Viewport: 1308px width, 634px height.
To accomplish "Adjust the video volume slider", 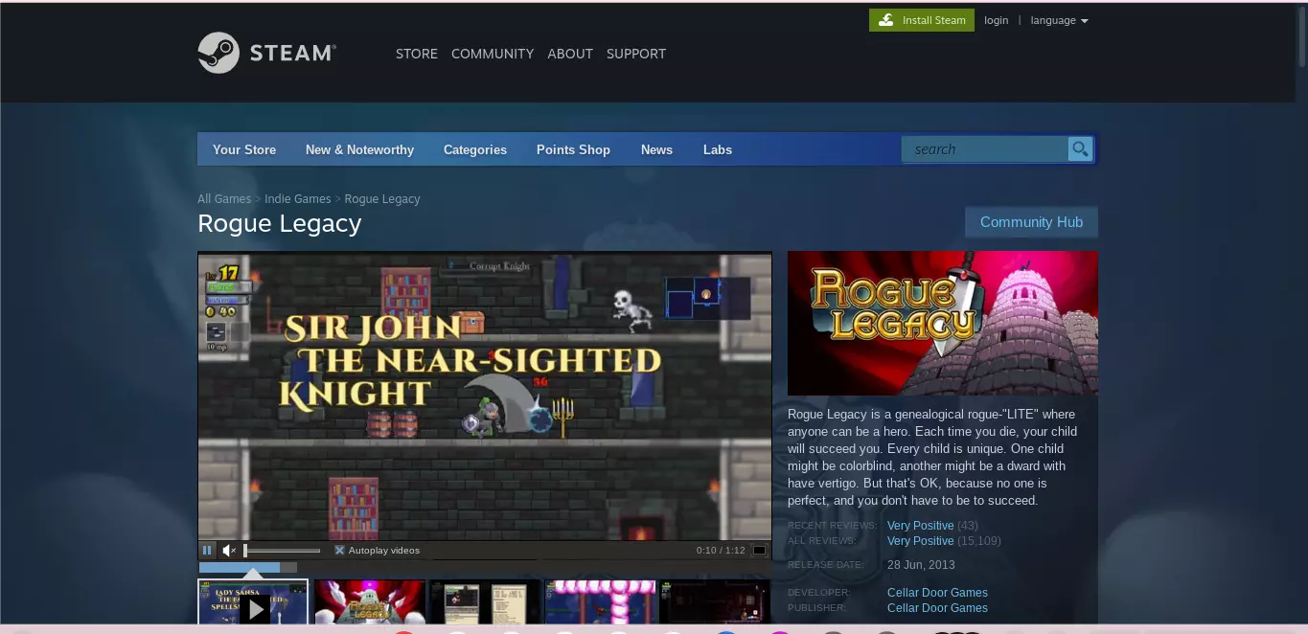I will pyautogui.click(x=282, y=551).
